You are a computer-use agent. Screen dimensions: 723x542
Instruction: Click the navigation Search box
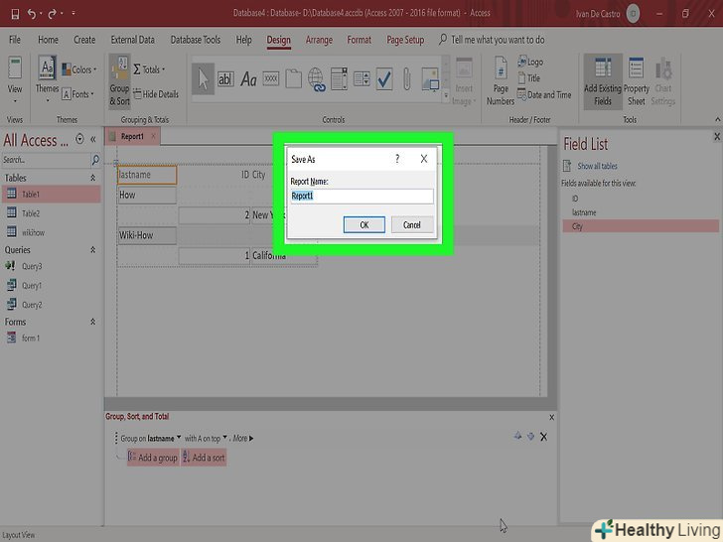(46, 160)
